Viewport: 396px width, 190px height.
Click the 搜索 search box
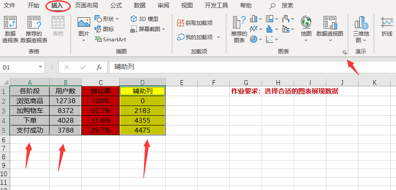coord(288,6)
